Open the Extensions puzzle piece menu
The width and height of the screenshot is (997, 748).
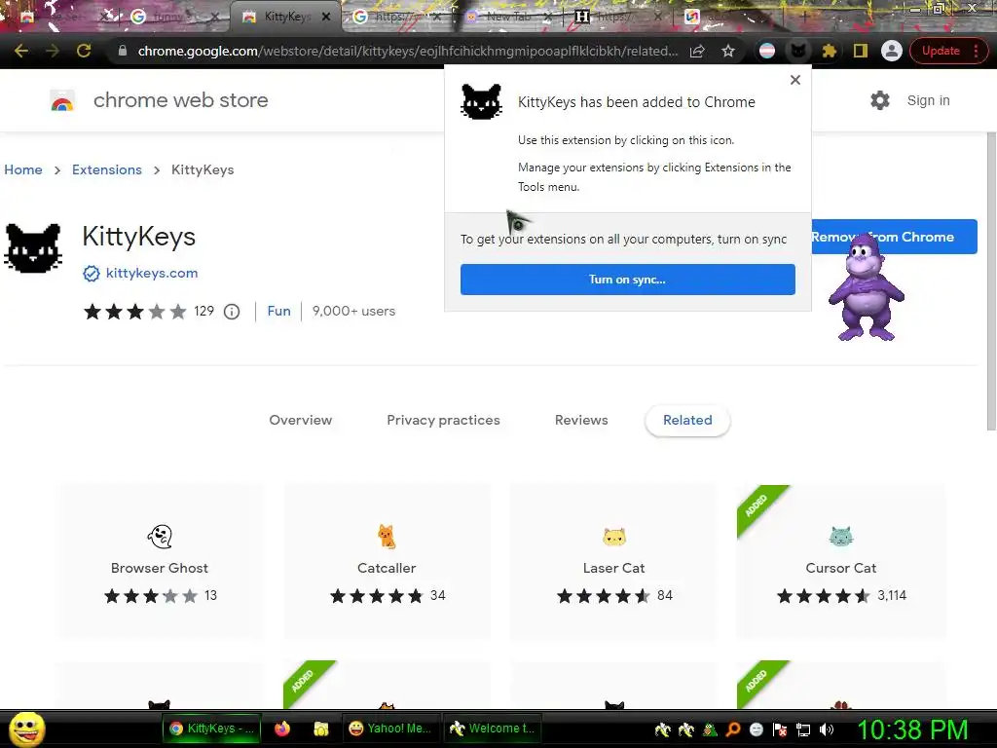click(830, 51)
